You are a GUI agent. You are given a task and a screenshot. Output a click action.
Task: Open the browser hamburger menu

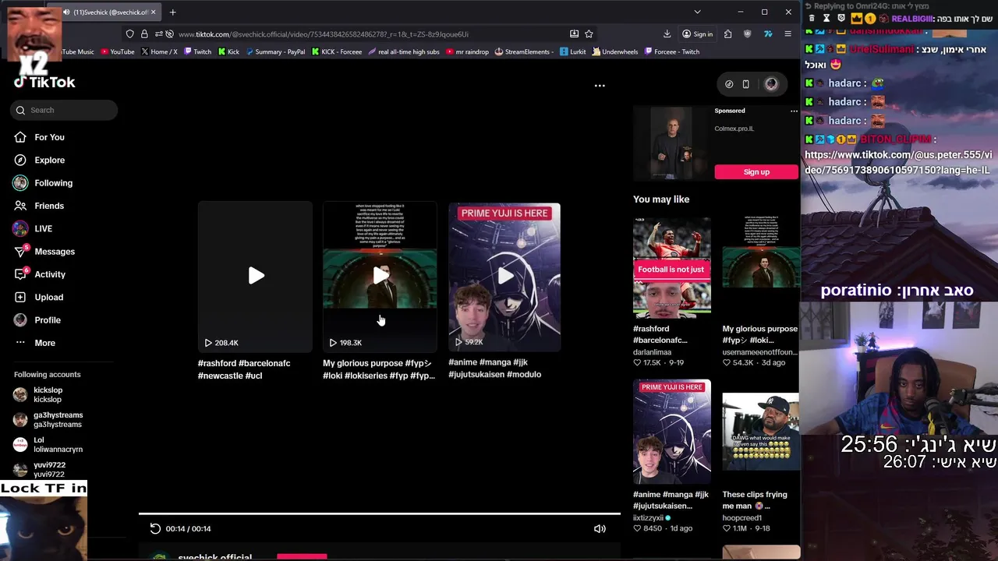787,34
